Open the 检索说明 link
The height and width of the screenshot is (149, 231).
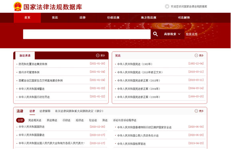pos(191,34)
